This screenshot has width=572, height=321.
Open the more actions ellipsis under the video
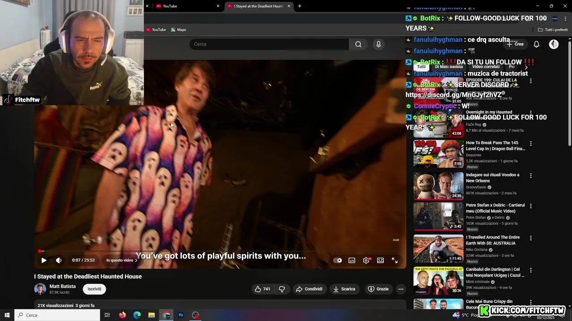(x=401, y=289)
